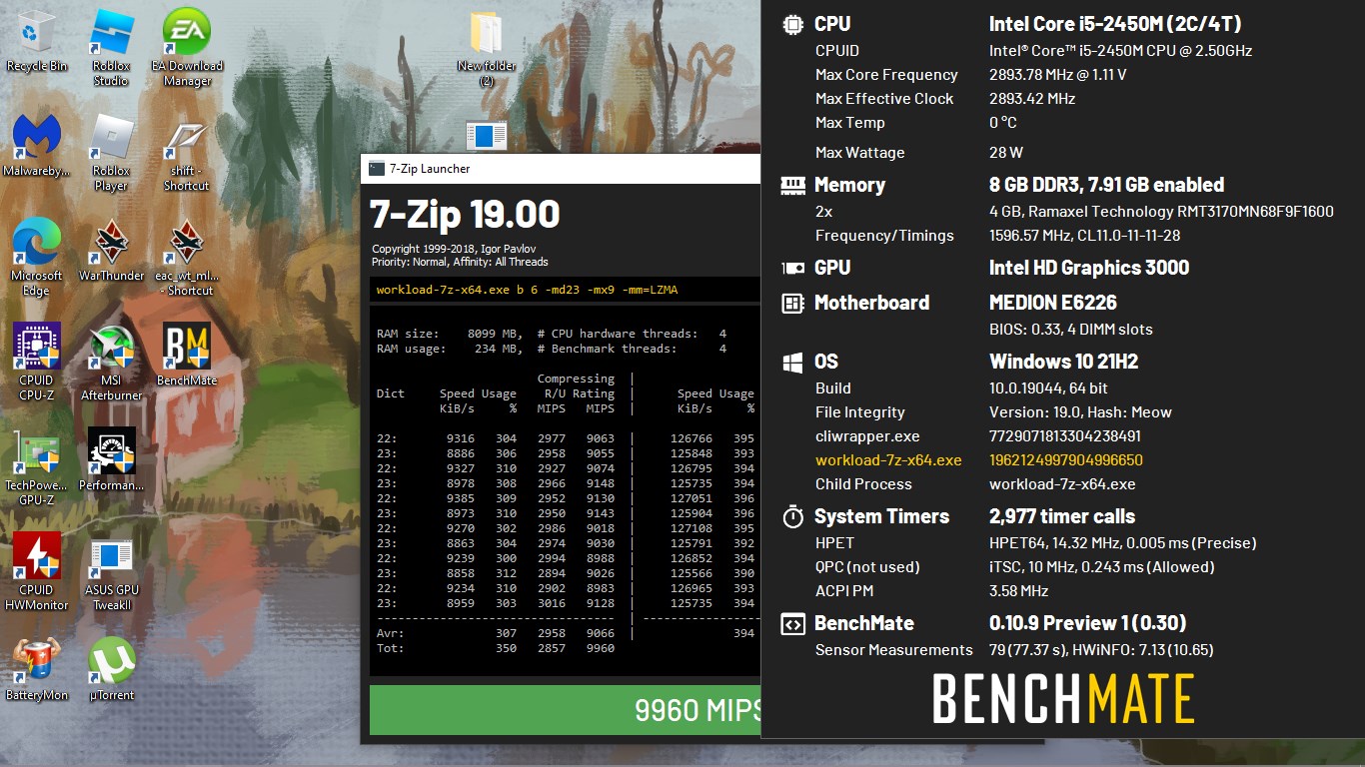The height and width of the screenshot is (767, 1365).
Task: Click the yellow workload-7z-x64.exe label
Action: coord(888,460)
